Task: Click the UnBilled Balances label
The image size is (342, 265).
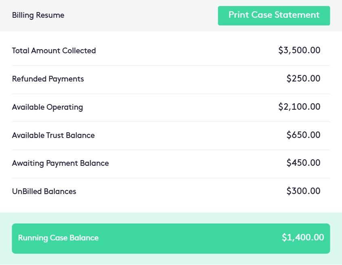Action: (44, 192)
